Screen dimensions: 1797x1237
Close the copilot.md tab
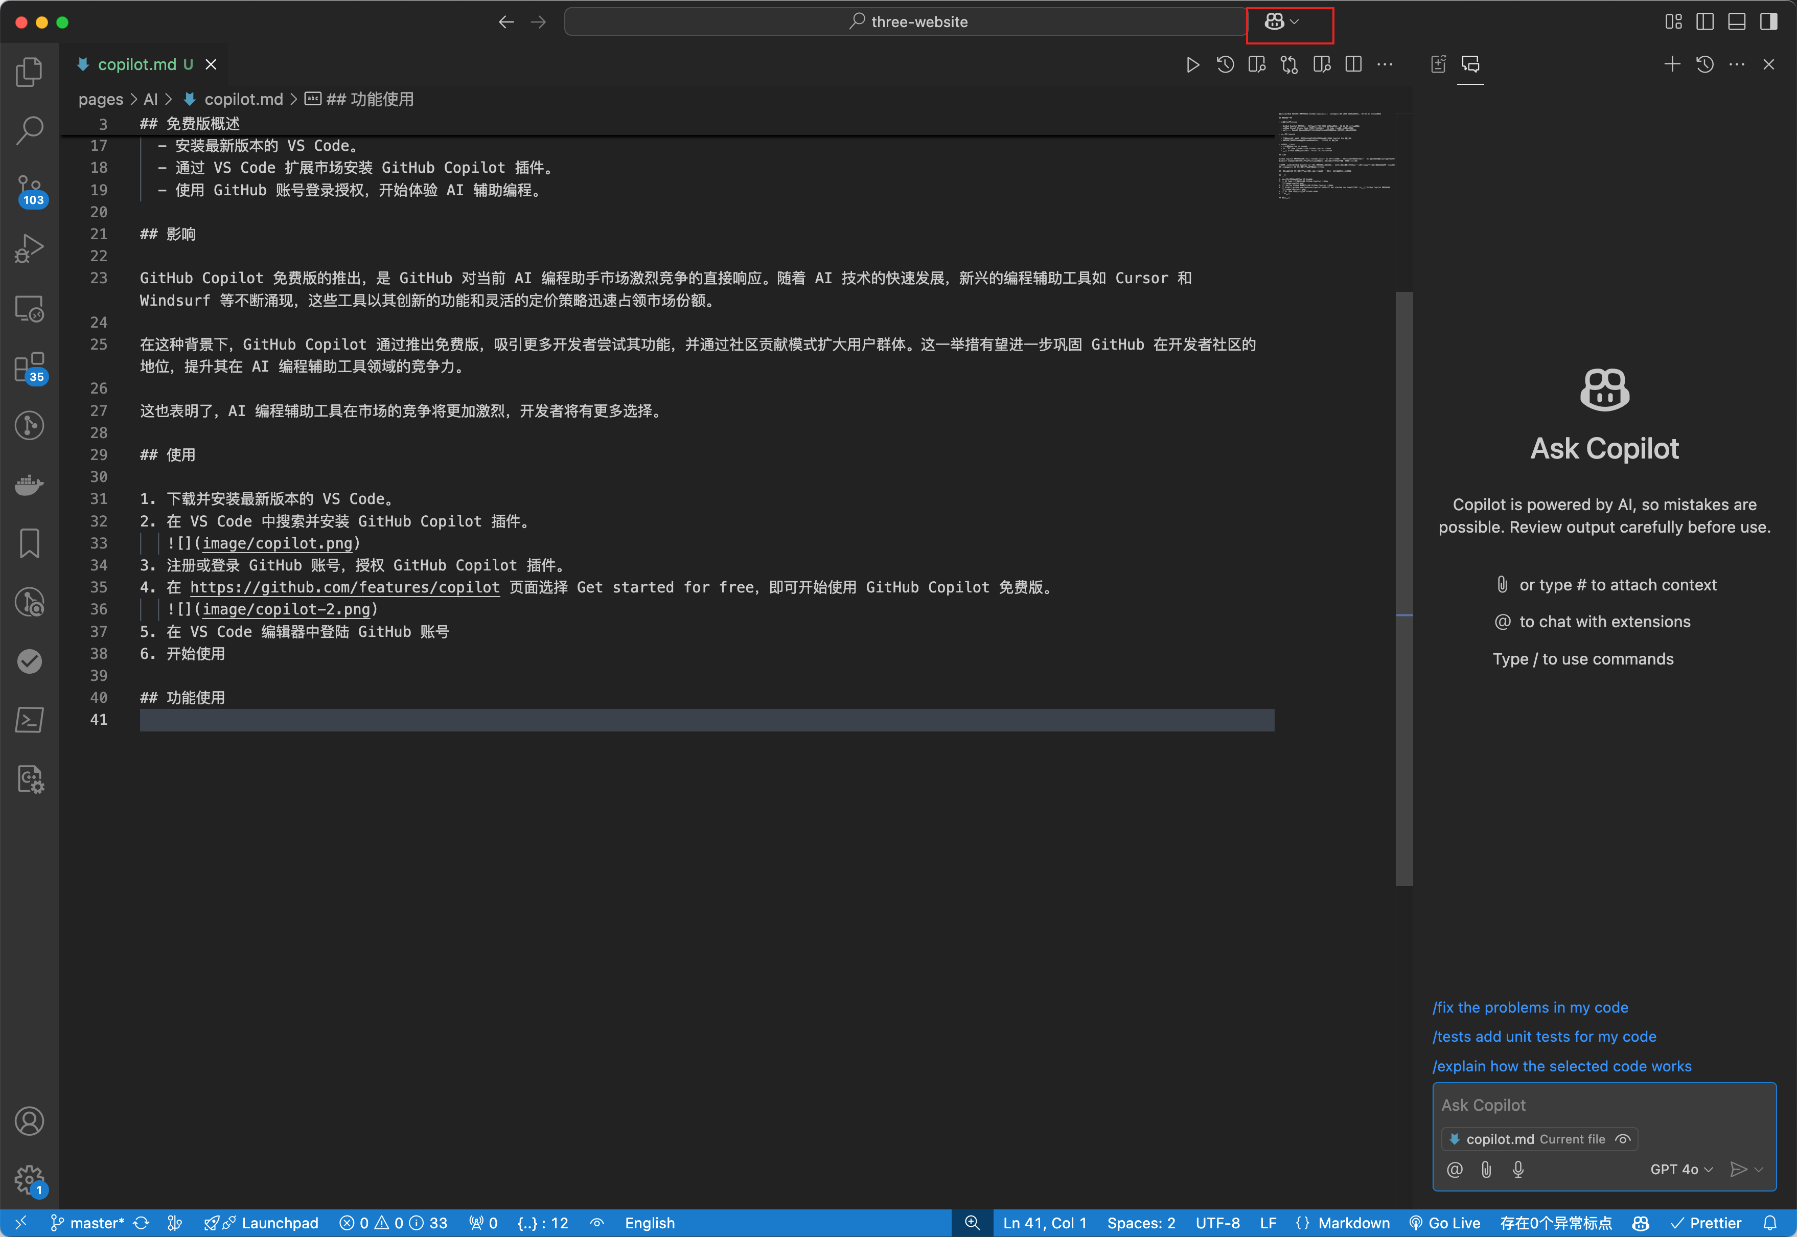tap(211, 64)
